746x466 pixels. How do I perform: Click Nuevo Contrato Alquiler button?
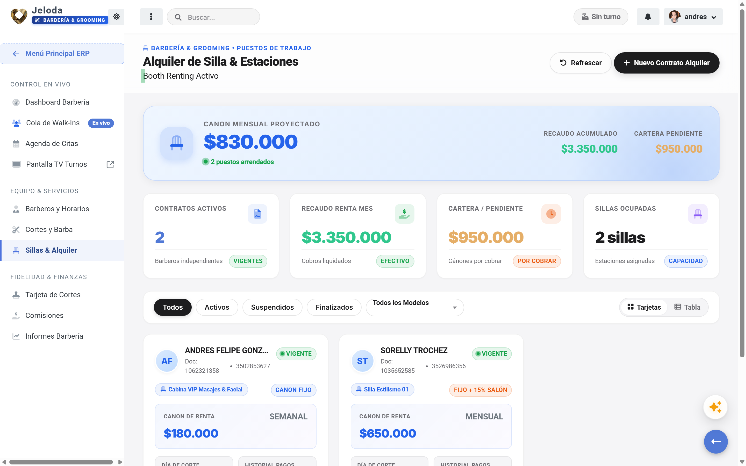point(666,63)
